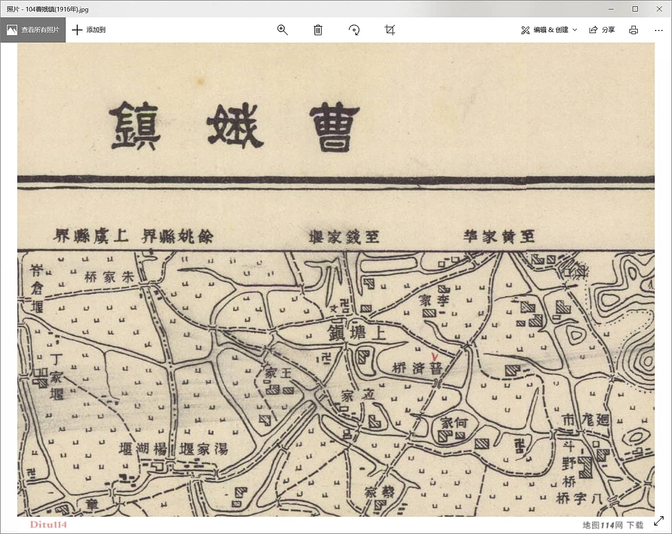Click the plus icon next to 添加到
This screenshot has height=534, width=672.
tap(77, 30)
